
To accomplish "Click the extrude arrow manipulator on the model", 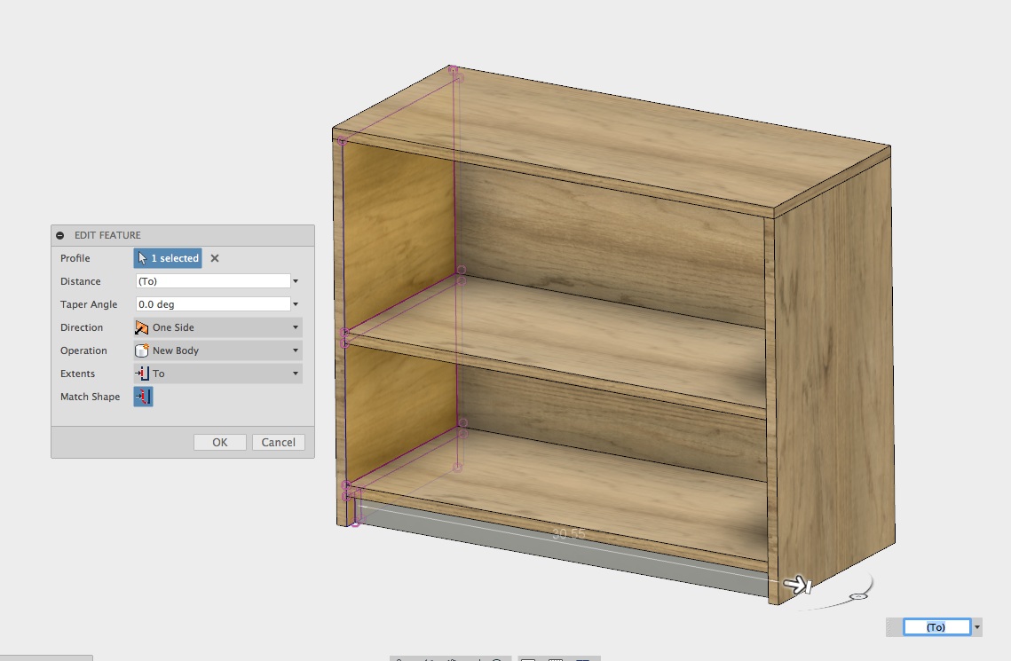I will (797, 583).
